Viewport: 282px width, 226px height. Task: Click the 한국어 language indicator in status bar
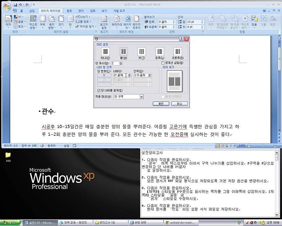click(x=52, y=146)
